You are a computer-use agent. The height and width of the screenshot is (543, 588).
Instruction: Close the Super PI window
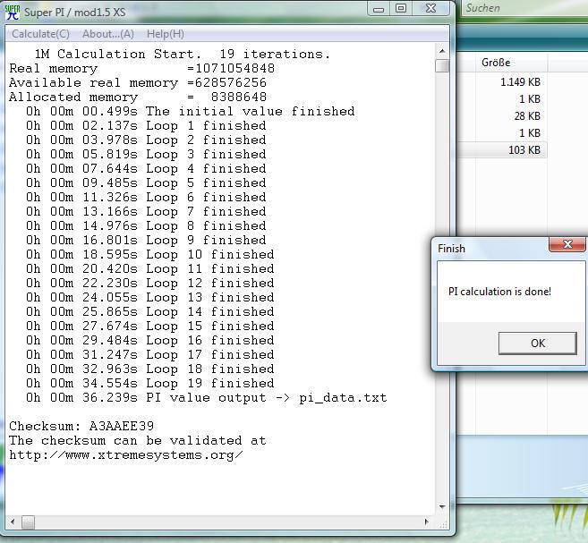point(431,9)
